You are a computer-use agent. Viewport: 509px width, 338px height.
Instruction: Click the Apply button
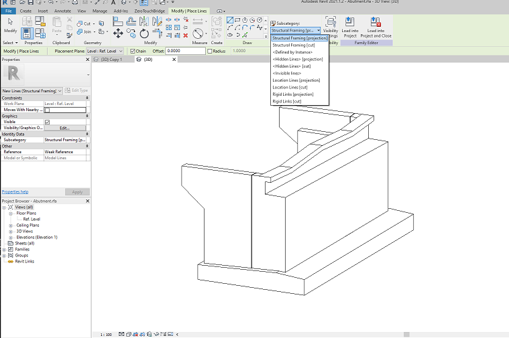point(77,192)
